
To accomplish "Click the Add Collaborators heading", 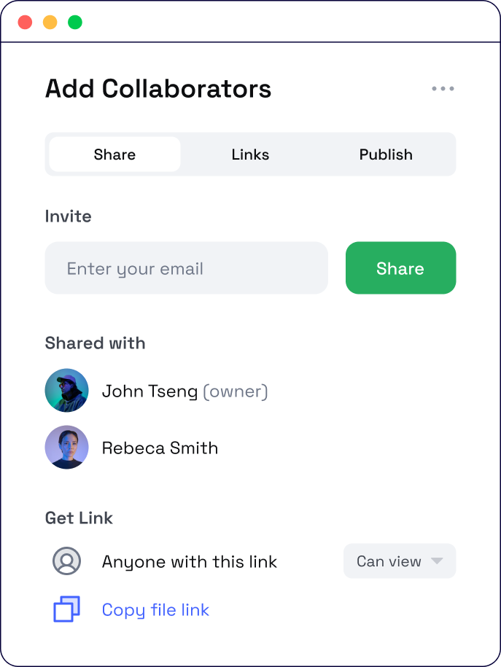I will (158, 89).
